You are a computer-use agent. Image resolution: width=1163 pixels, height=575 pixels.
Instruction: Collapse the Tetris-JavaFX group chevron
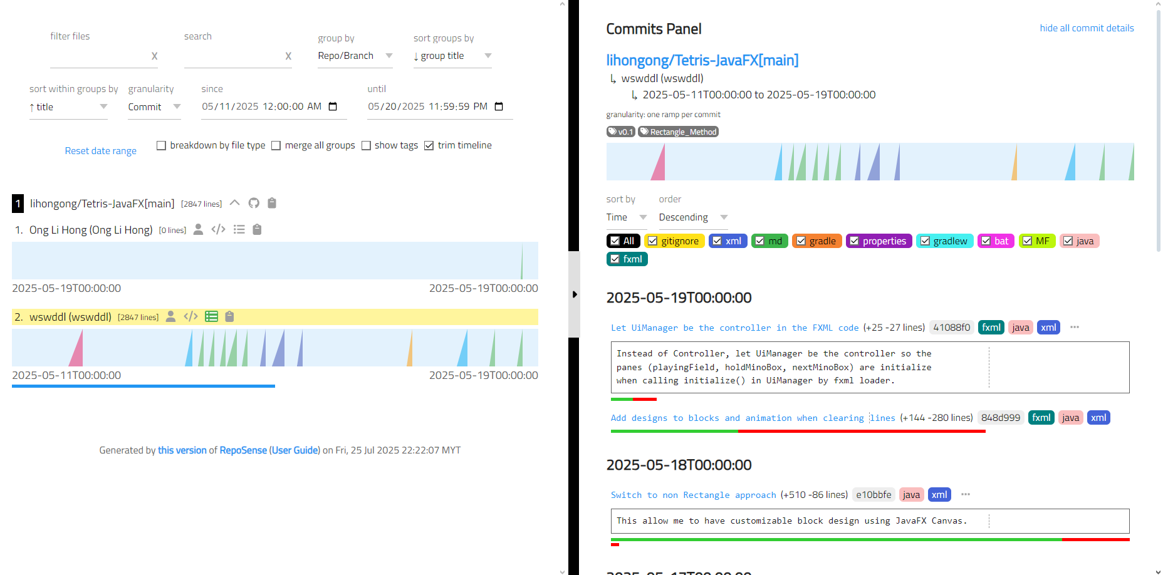[x=235, y=203]
